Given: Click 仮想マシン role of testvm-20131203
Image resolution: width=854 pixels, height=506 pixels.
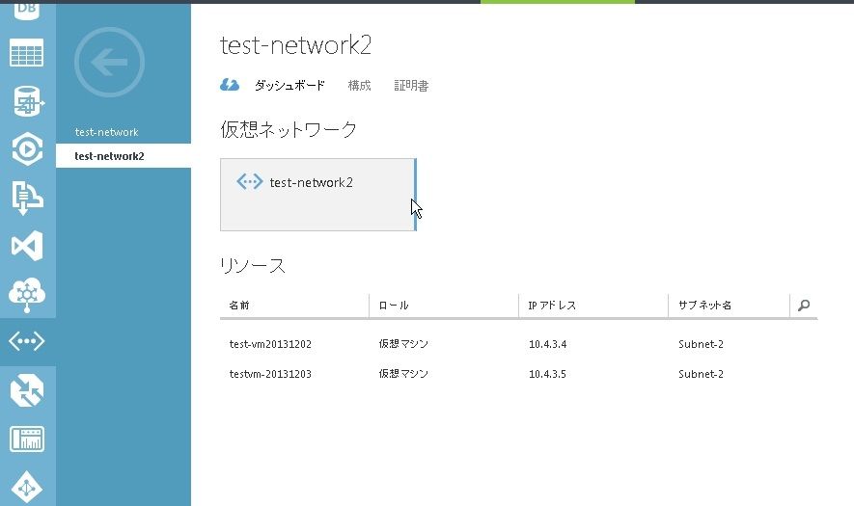Looking at the screenshot, I should (403, 374).
